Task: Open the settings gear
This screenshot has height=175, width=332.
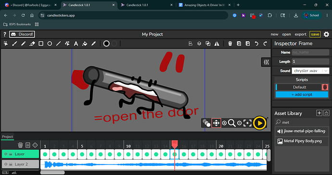Action: pos(326,34)
